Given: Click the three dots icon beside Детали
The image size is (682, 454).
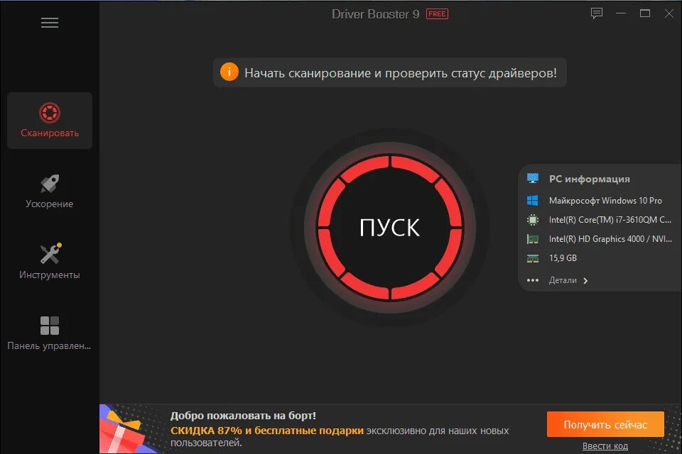Looking at the screenshot, I should coord(532,280).
